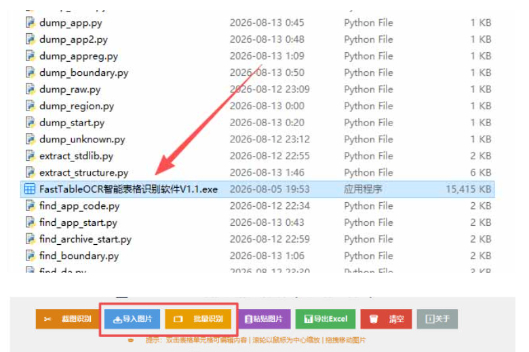This screenshot has width=529, height=352.
Task: Click the date 2026-08-13 0:45
Action: 267,22
